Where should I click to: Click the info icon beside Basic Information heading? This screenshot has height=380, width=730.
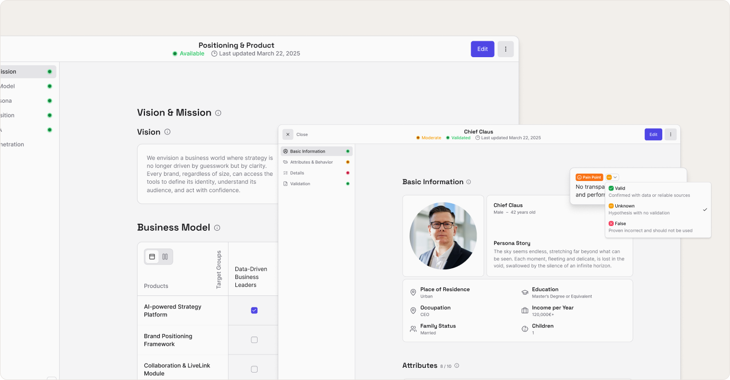(468, 182)
